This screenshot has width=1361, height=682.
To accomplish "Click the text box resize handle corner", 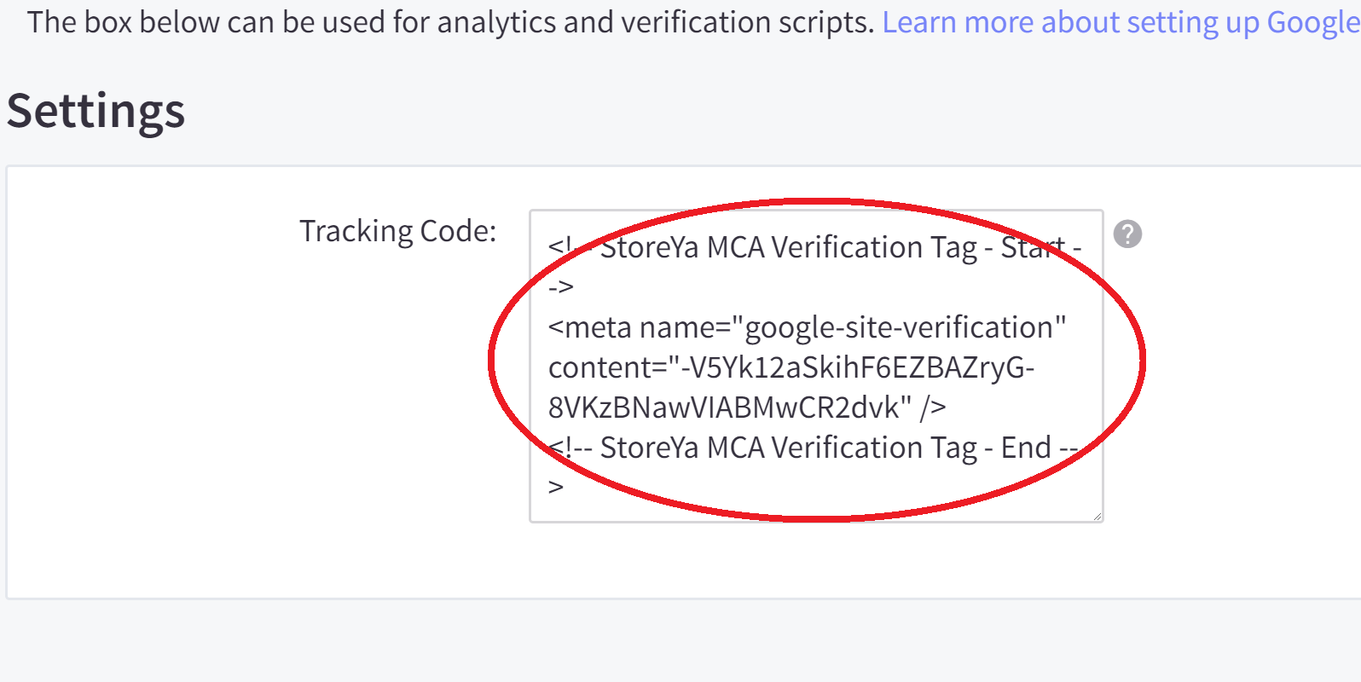I will 1097,516.
